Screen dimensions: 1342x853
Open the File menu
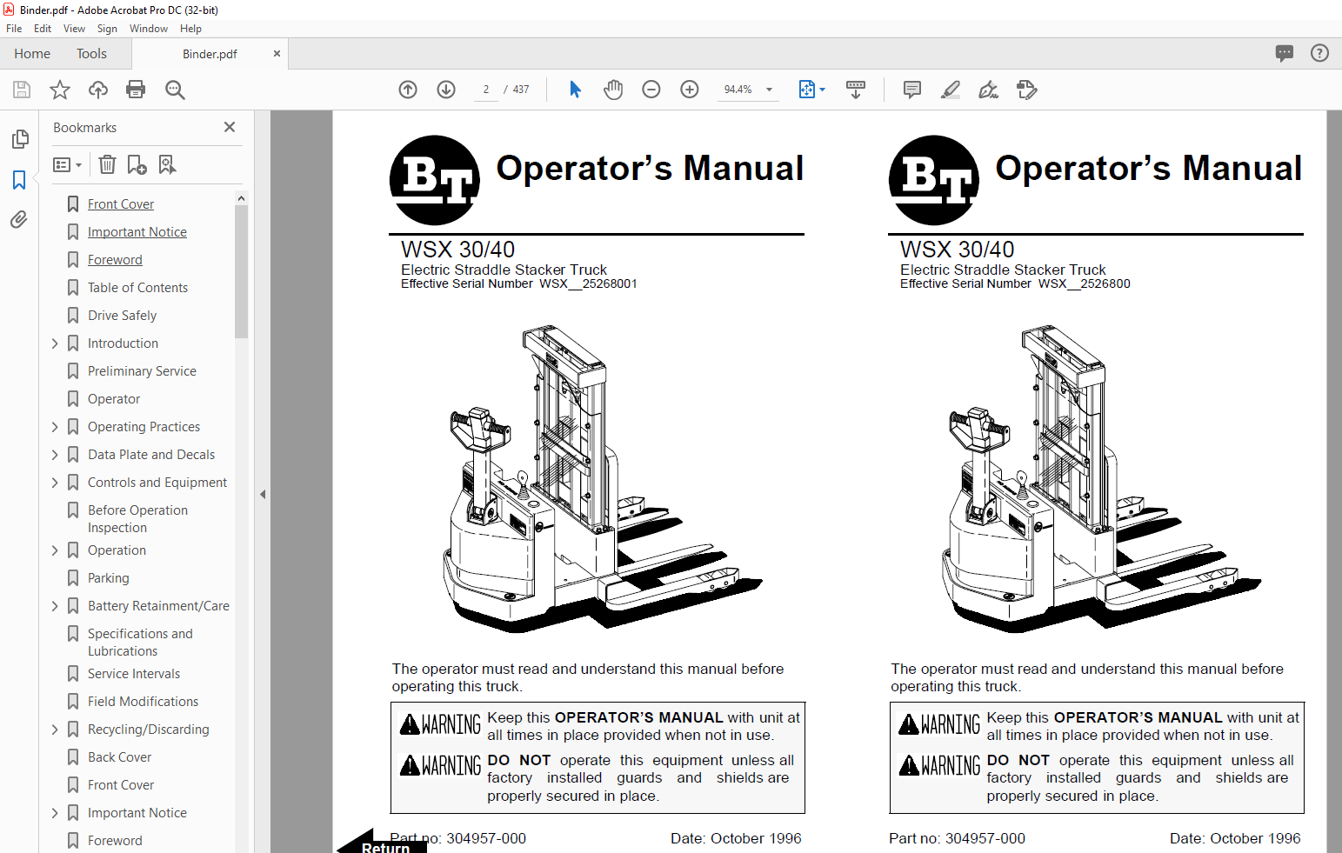pyautogui.click(x=14, y=29)
